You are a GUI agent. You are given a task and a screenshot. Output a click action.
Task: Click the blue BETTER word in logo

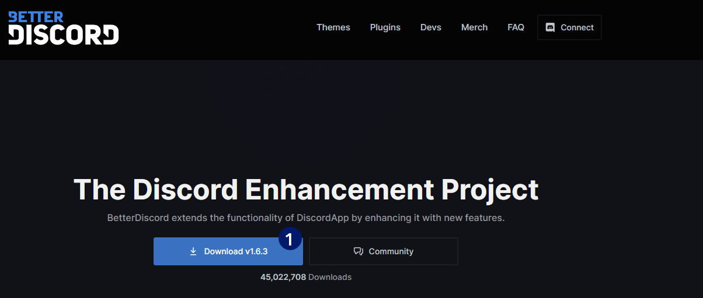tap(36, 16)
